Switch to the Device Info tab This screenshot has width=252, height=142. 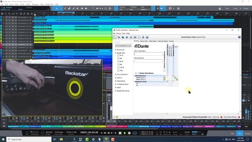(x=144, y=41)
